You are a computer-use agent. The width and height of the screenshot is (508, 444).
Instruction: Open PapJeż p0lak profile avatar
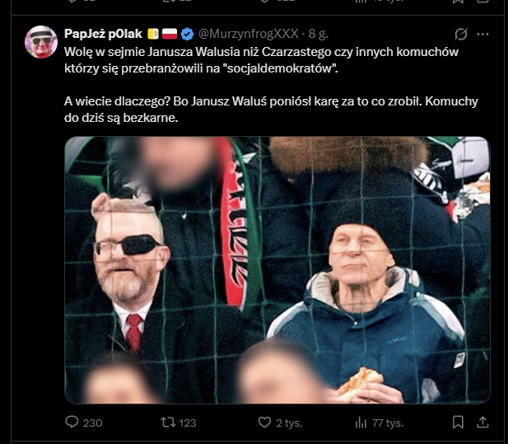[41, 42]
